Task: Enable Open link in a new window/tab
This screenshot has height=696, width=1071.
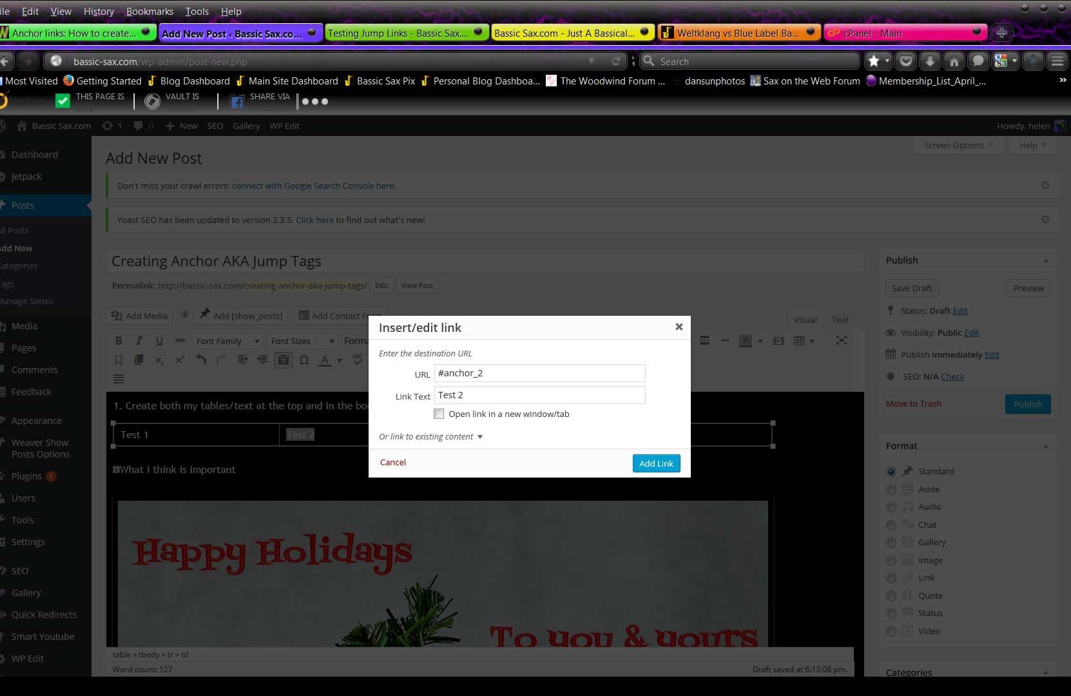Action: [439, 414]
